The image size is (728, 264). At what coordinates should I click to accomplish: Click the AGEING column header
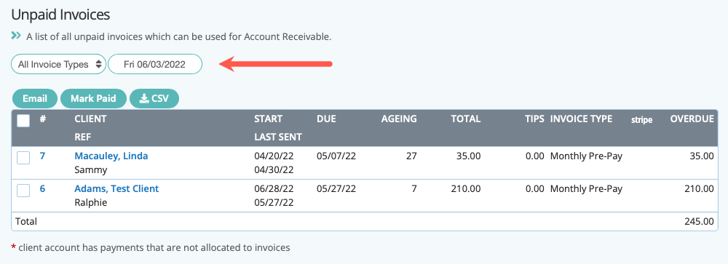pos(399,119)
